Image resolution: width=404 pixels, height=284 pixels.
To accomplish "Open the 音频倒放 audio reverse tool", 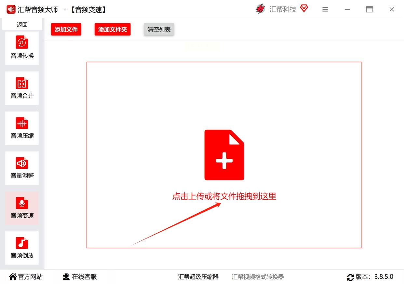I will tap(22, 248).
